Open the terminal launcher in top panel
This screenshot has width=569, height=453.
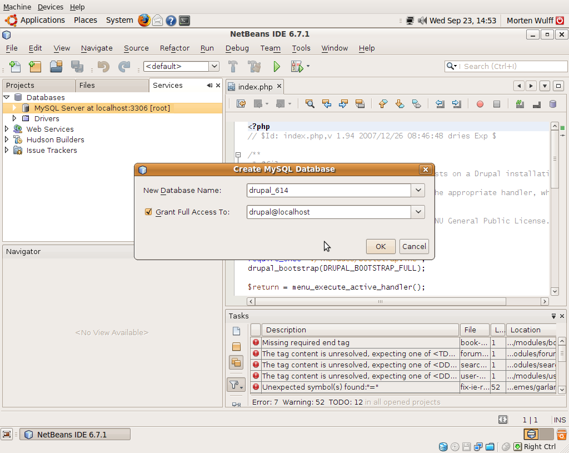coord(184,21)
